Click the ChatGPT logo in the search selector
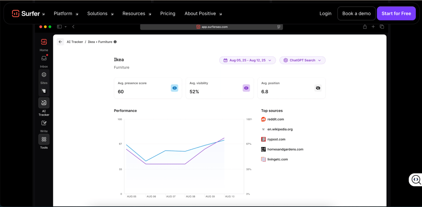422x207 pixels. 286,60
